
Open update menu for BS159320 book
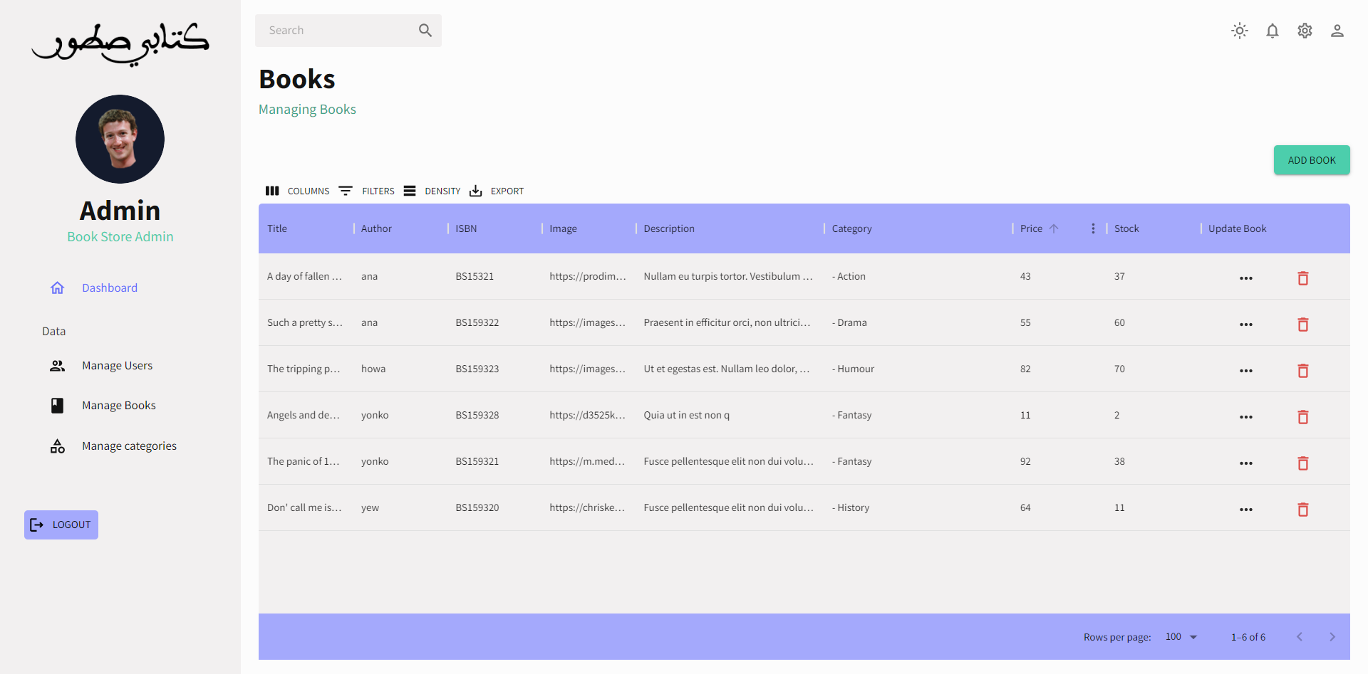[1246, 510]
